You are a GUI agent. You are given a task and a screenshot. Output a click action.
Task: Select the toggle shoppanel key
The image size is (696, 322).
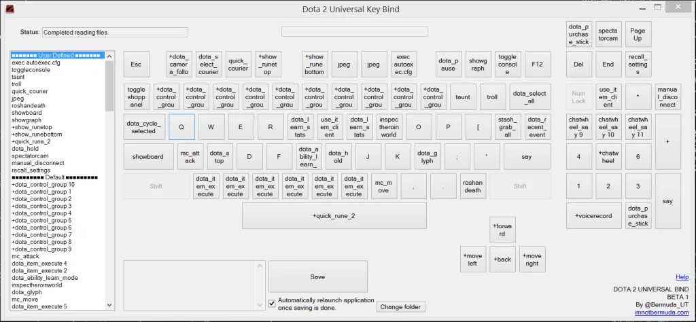tap(136, 97)
